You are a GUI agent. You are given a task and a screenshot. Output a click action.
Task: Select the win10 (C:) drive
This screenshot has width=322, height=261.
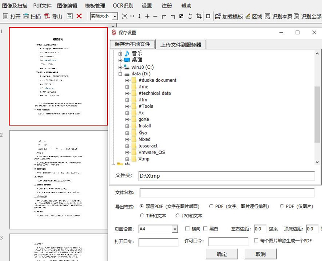[x=143, y=67]
